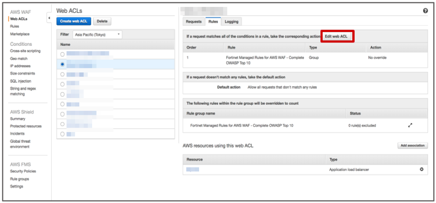Click the Delete button
436x203 pixels.
click(102, 21)
